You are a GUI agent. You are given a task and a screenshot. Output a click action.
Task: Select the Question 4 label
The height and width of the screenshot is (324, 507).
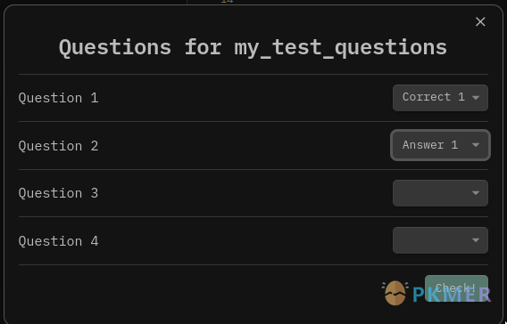tap(58, 241)
